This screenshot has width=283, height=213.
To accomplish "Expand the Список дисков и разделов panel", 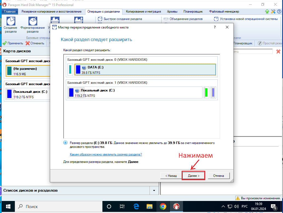I will pos(154,191).
